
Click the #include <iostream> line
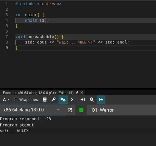click(38, 4)
